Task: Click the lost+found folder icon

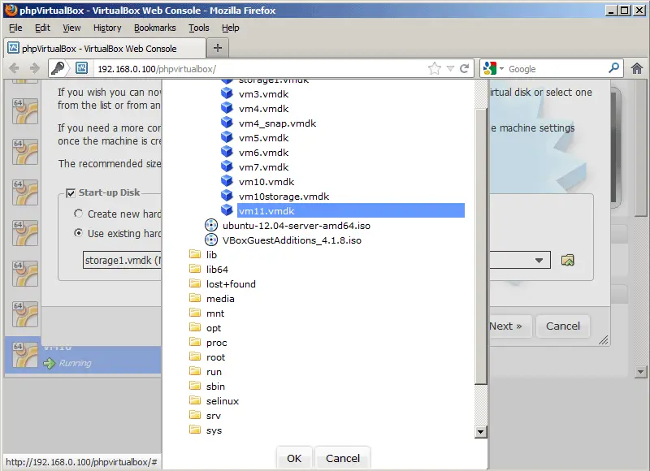Action: (x=195, y=283)
